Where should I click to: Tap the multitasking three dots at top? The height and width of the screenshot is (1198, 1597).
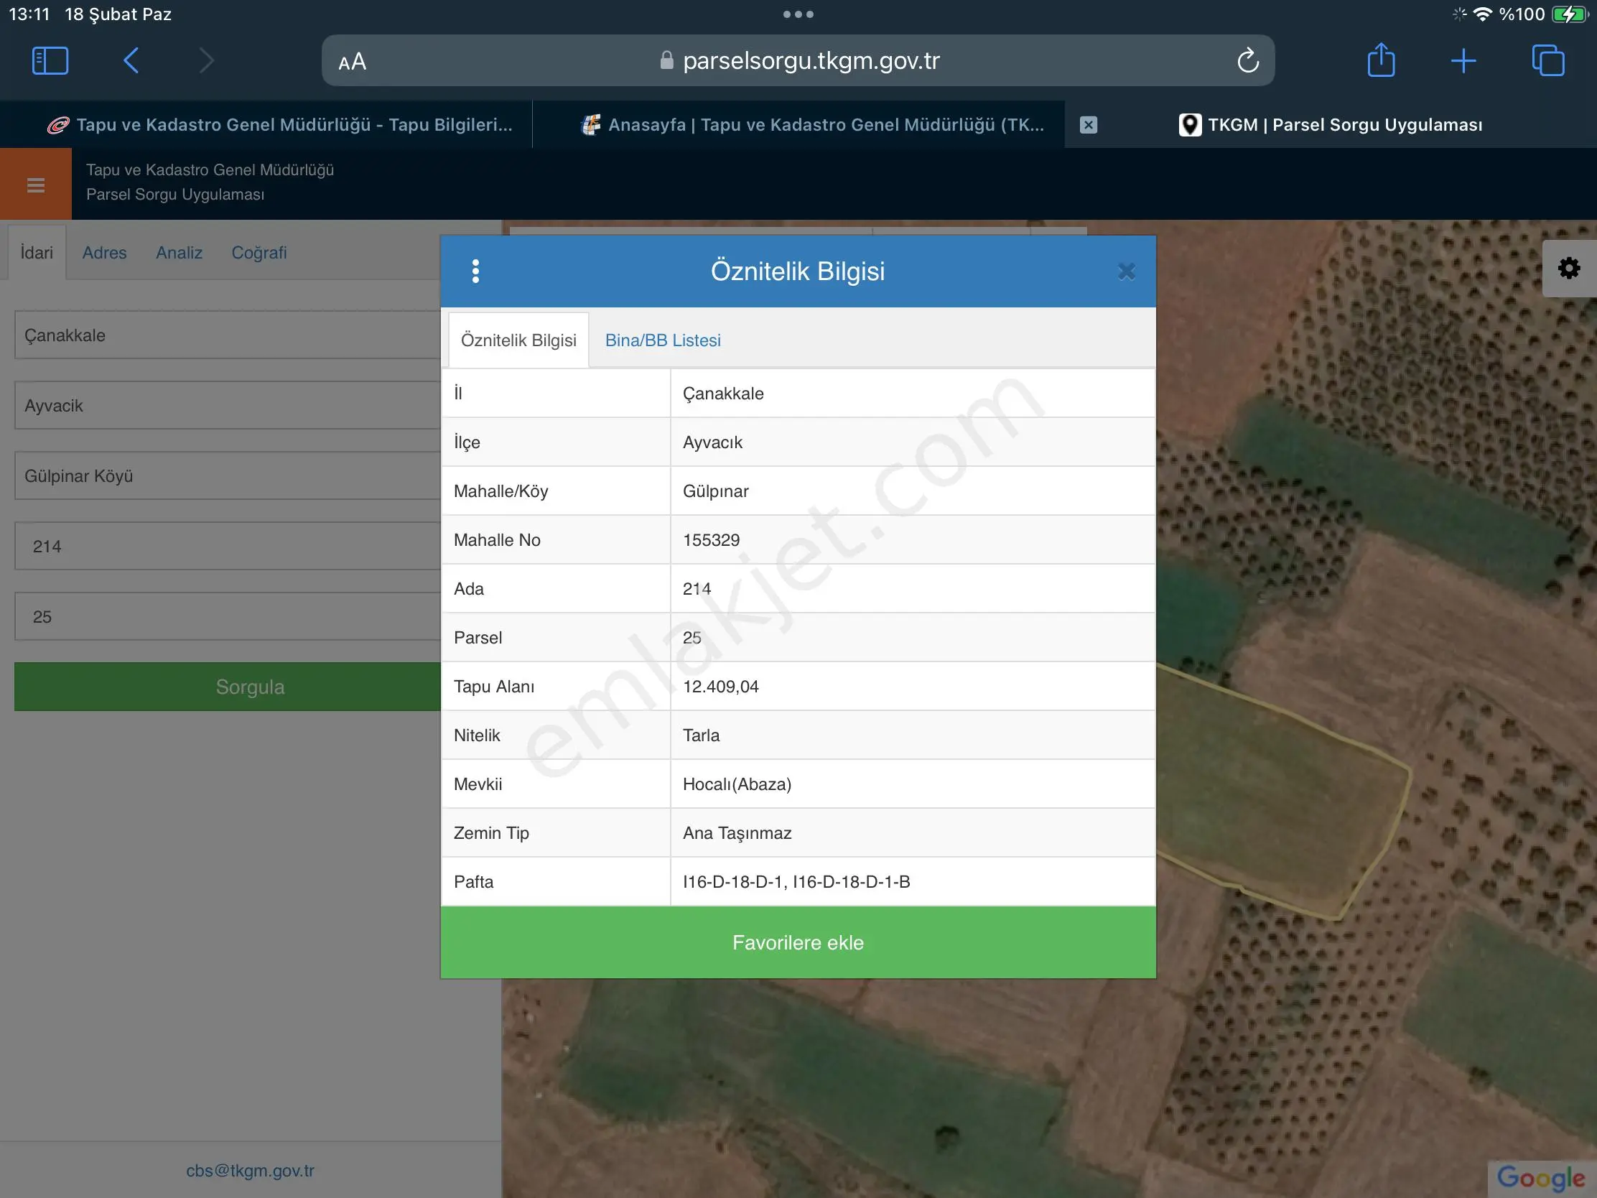(798, 14)
